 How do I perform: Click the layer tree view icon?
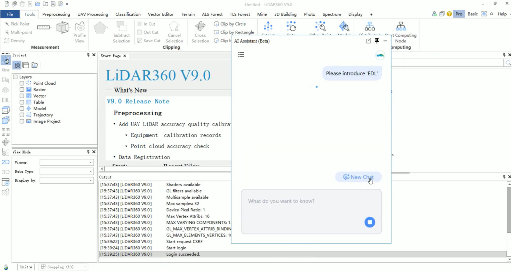17,65
